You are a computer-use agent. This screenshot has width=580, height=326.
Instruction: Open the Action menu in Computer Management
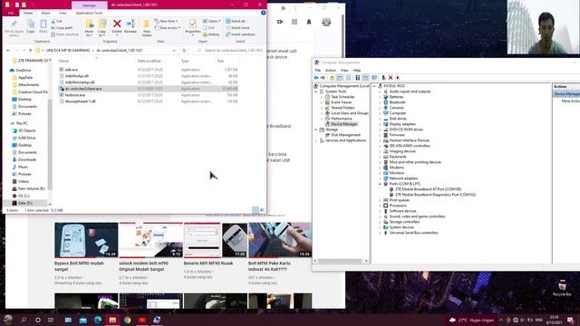click(330, 71)
